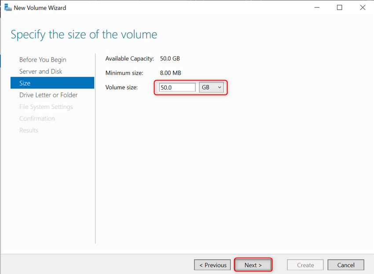
Task: Open the Server and Disk step
Action: pos(40,71)
